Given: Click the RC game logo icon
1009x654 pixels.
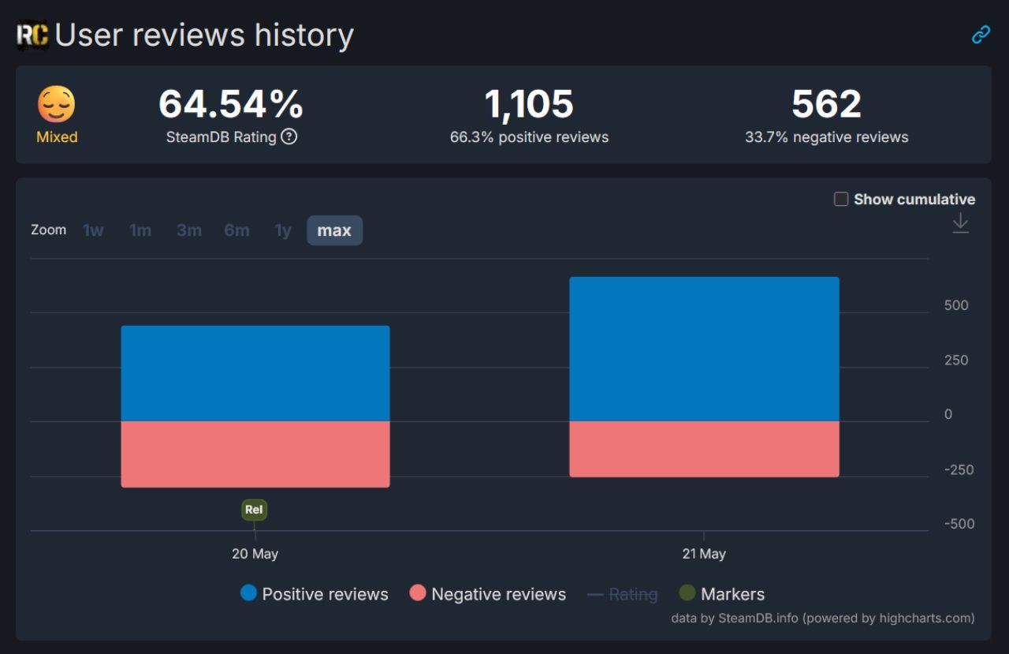Looking at the screenshot, I should coord(32,36).
